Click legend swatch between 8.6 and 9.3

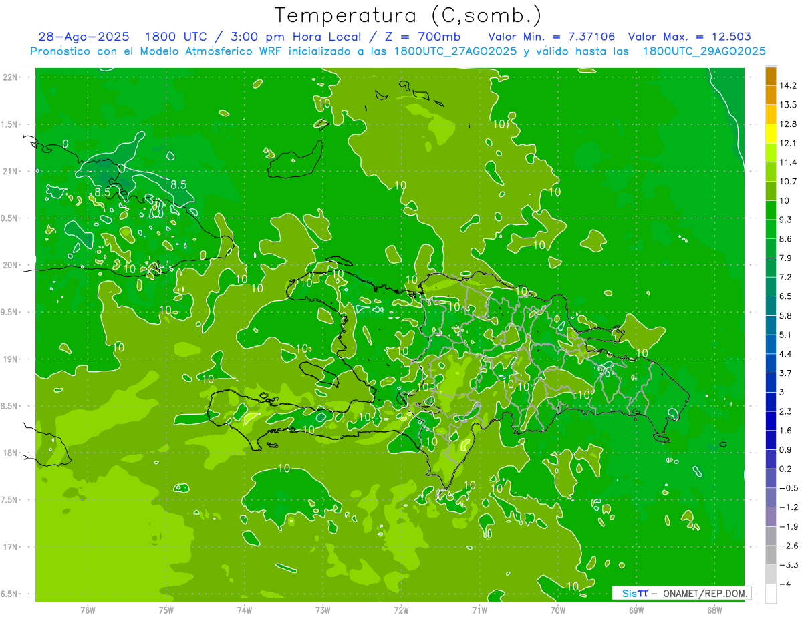(771, 229)
